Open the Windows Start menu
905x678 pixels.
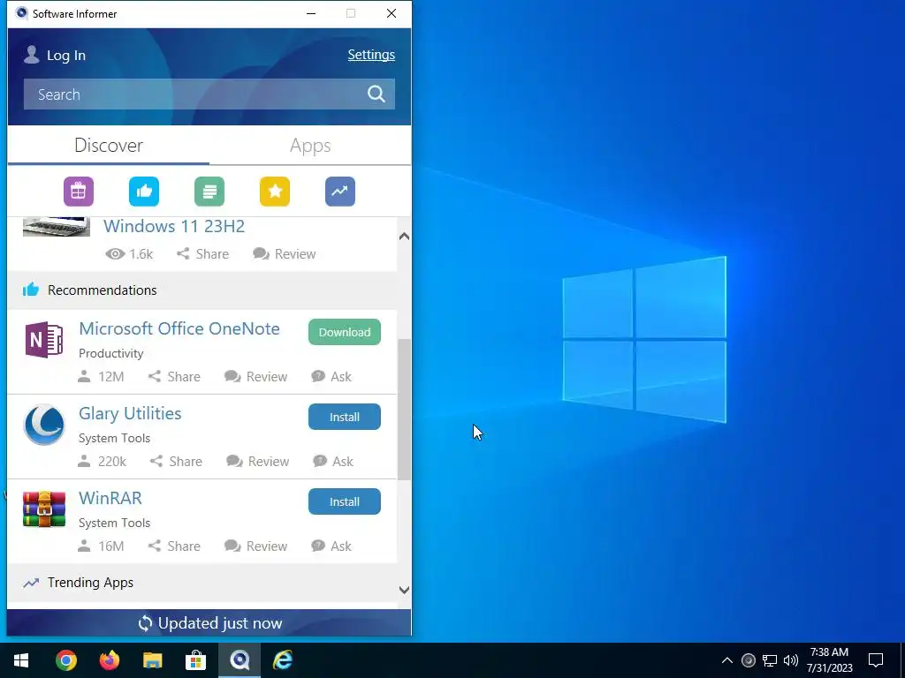click(x=21, y=660)
